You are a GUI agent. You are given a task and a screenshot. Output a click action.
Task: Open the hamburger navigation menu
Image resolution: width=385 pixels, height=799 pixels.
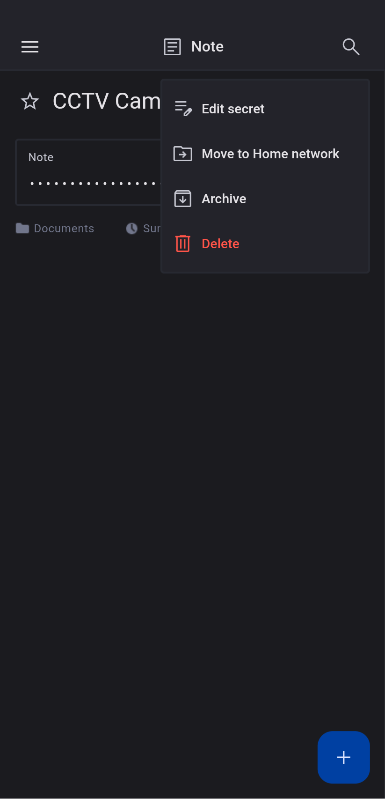tap(30, 47)
